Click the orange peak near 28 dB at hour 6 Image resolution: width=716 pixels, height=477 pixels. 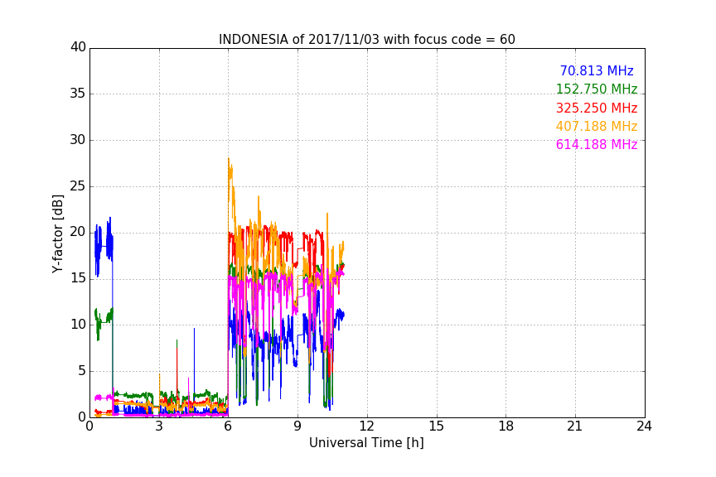pyautogui.click(x=229, y=160)
